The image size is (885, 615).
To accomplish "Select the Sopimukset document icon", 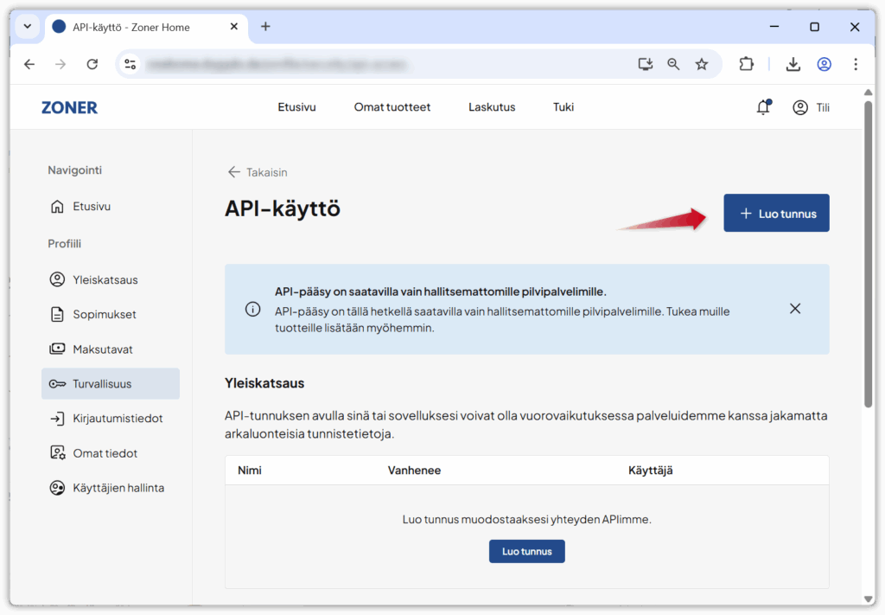I will [55, 314].
